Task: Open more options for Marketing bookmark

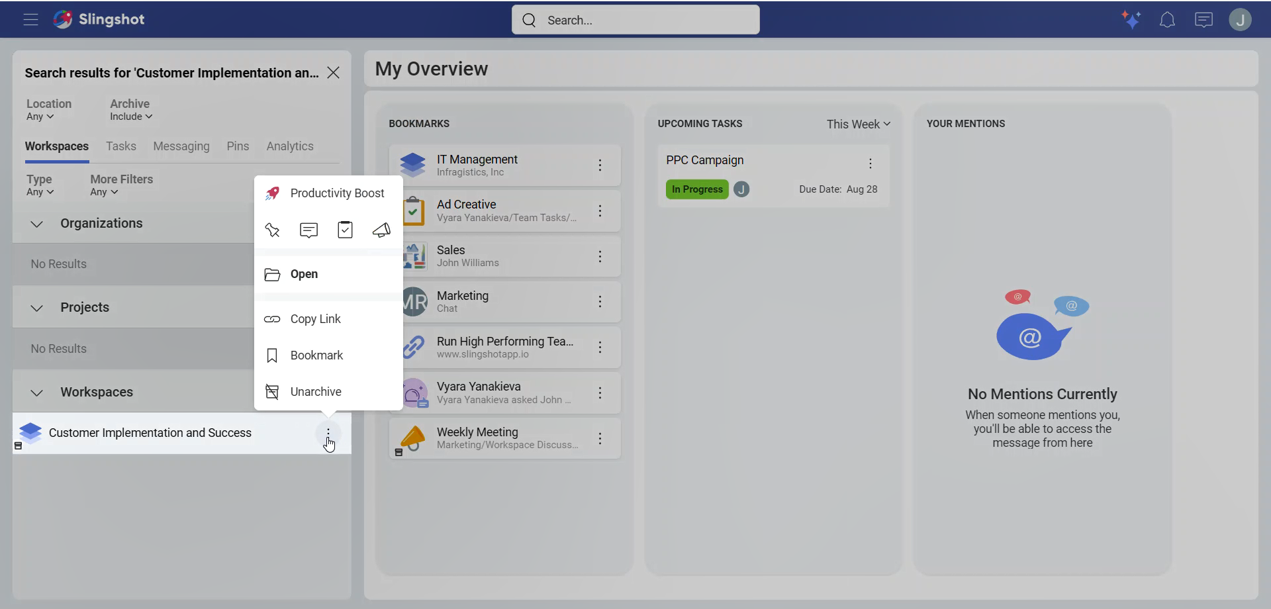Action: click(600, 302)
